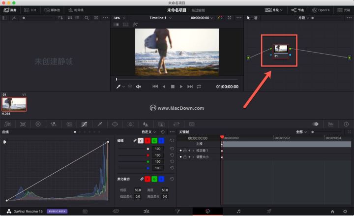
Task: Open the Motion Effects palette
Action: (69, 124)
